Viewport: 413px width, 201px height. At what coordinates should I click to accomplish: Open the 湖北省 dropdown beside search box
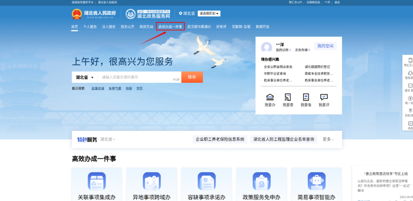point(85,77)
